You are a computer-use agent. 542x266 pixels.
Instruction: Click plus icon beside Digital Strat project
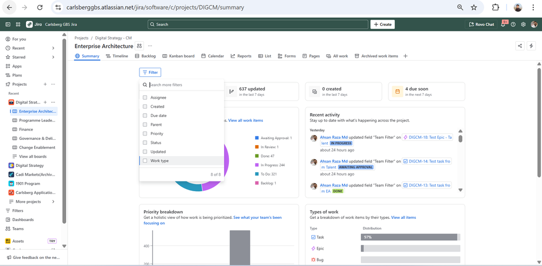(45, 102)
